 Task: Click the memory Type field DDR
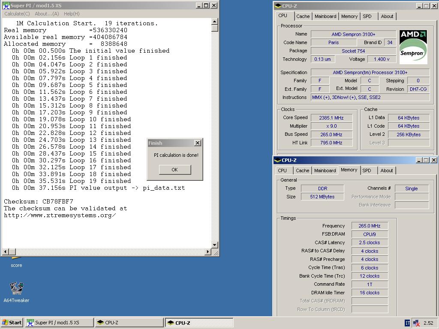(322, 188)
